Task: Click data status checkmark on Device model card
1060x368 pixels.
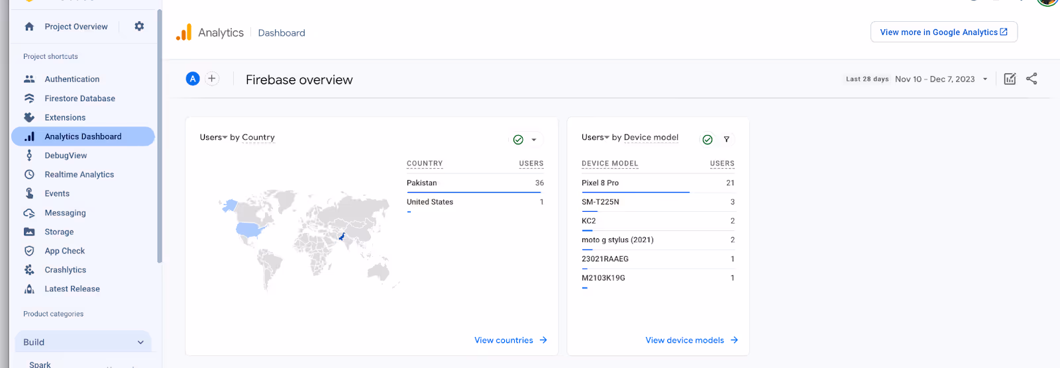Action: click(x=708, y=139)
